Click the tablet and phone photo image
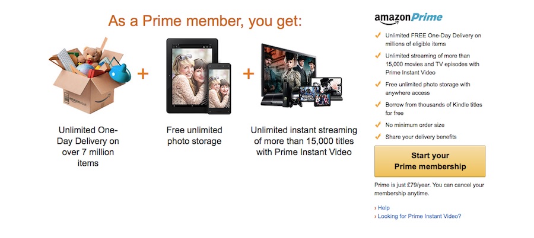 [199, 76]
